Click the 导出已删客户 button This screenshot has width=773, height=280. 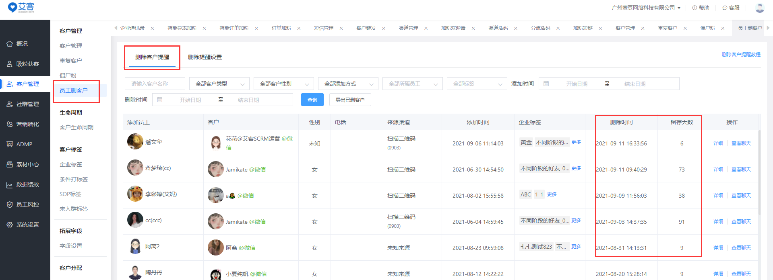[350, 100]
